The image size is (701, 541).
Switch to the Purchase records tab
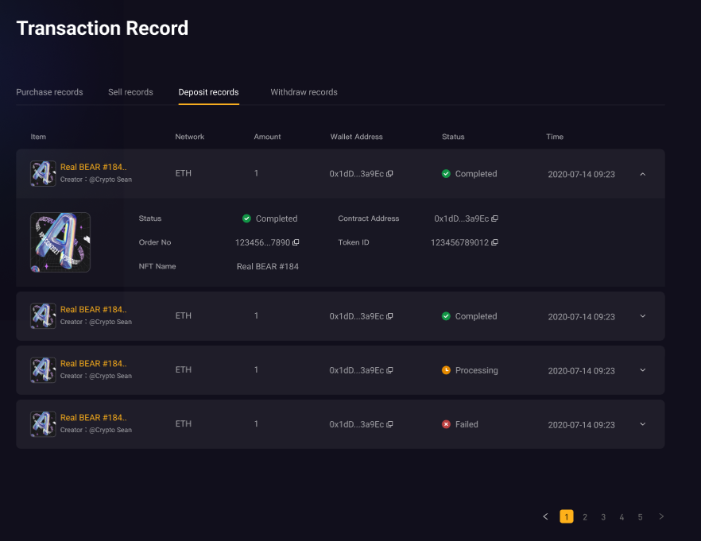coord(49,92)
